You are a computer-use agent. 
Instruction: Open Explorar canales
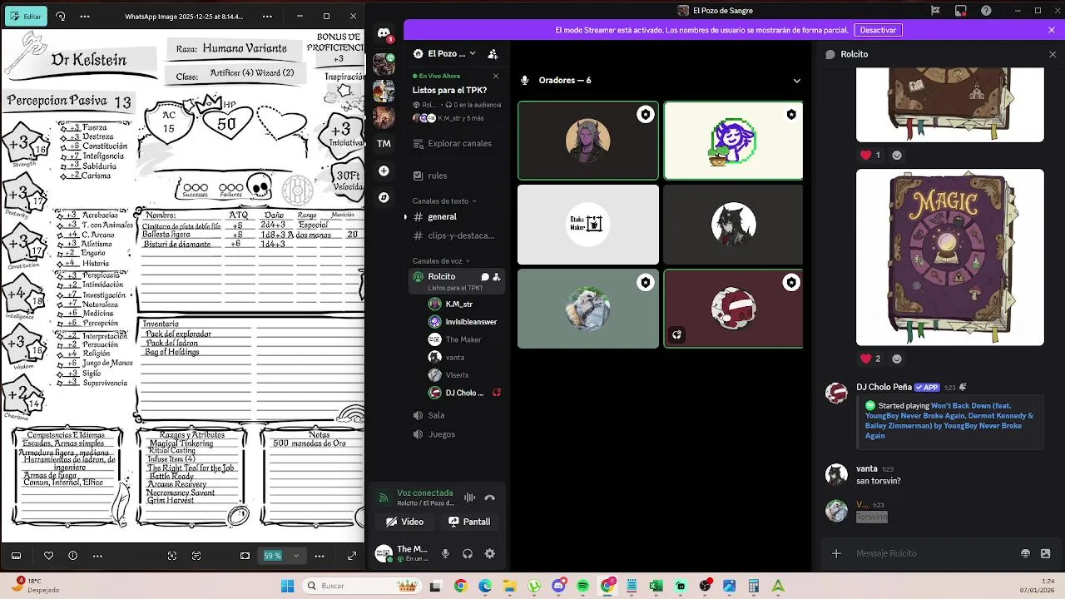[456, 143]
